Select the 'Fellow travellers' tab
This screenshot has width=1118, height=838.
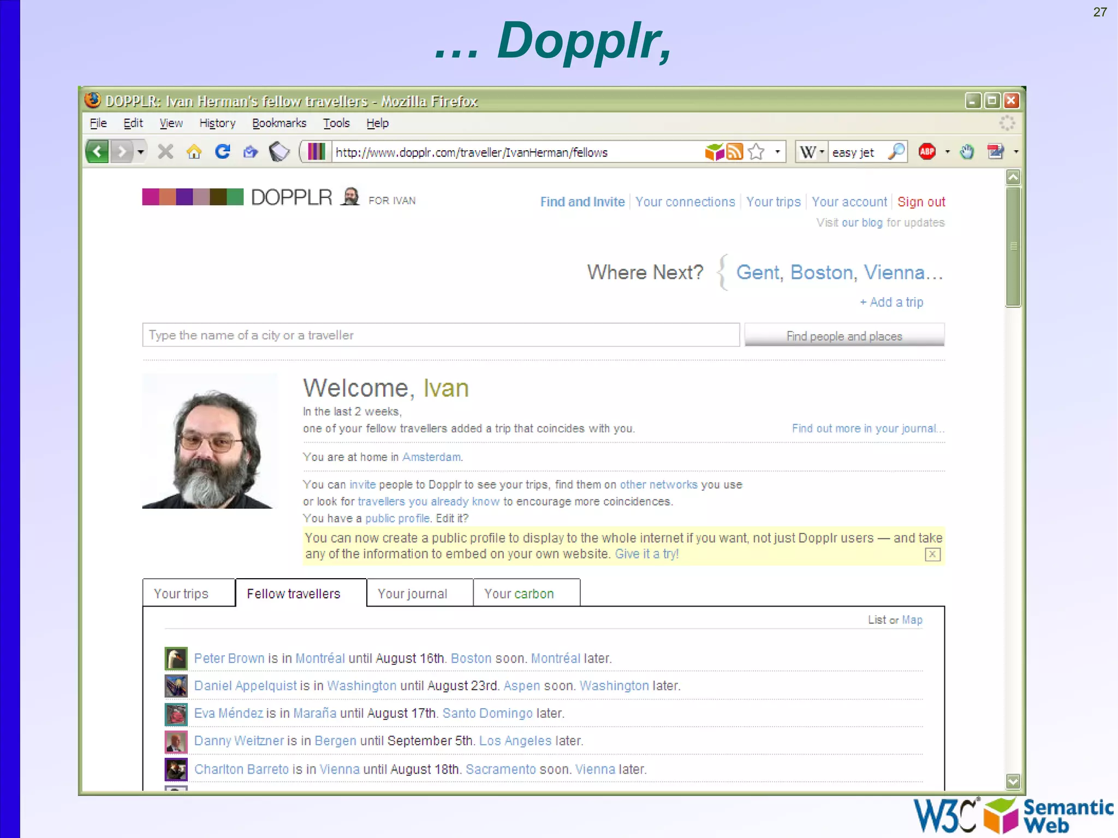301,593
